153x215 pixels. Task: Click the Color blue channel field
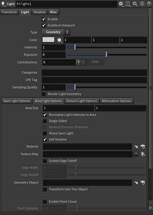134,40
